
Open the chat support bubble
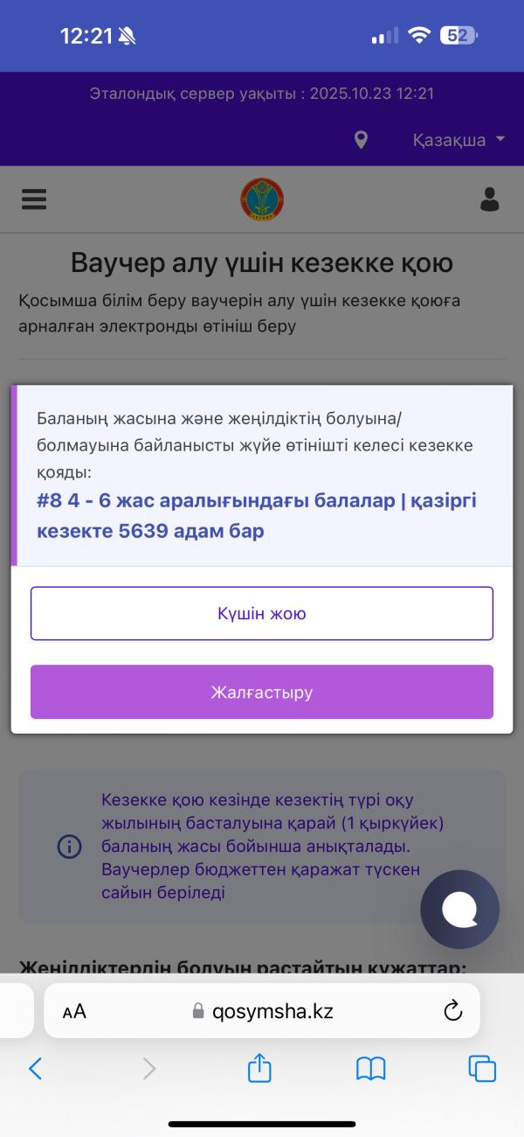[459, 910]
